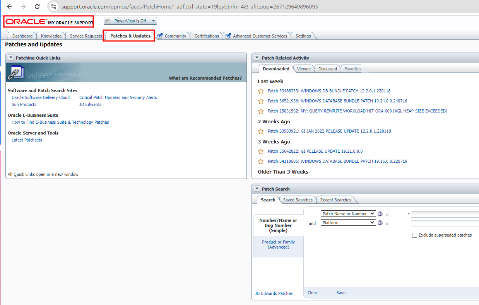Click the Platform value input field
The height and width of the screenshot is (305, 479).
tap(445, 223)
